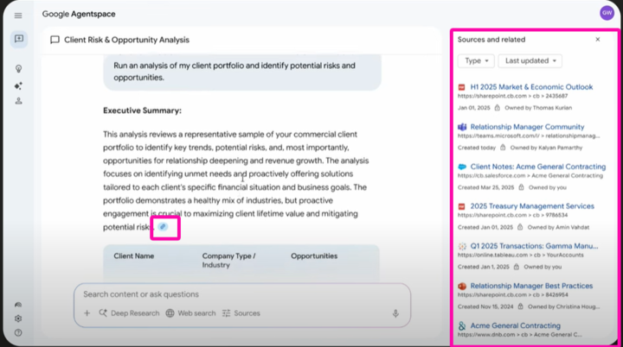Open the people icon in sidebar
This screenshot has width=623, height=347.
point(18,101)
